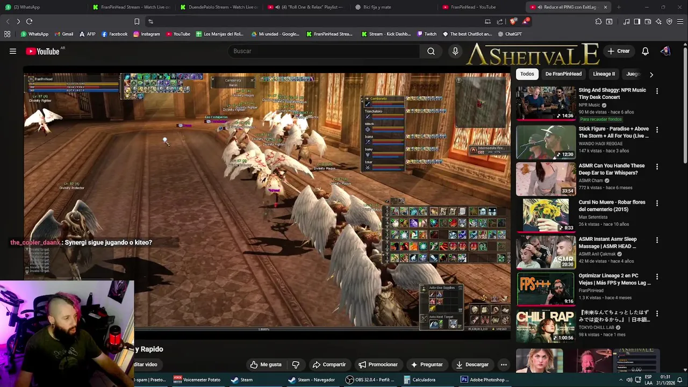Click the Promocionar button

coord(378,364)
